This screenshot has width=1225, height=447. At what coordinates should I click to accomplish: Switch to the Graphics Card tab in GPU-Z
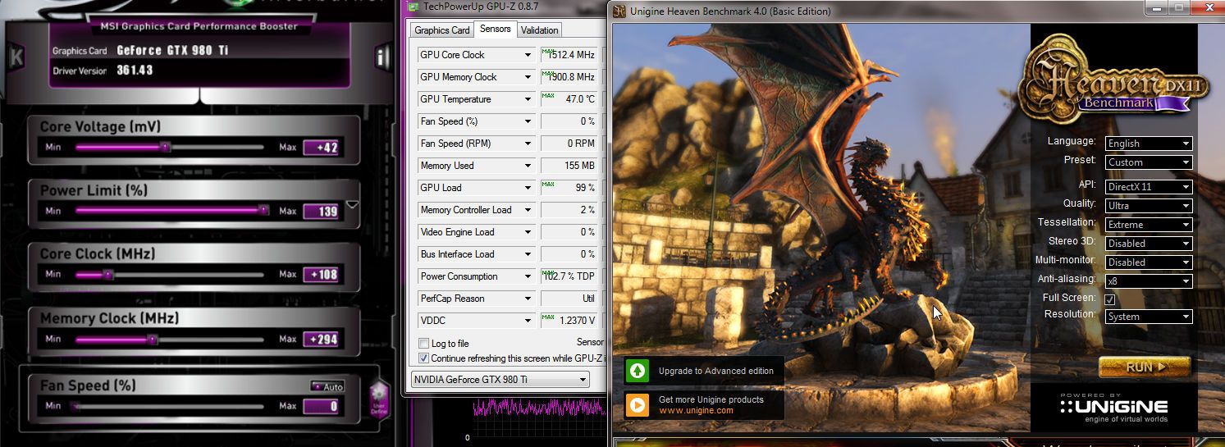442,30
